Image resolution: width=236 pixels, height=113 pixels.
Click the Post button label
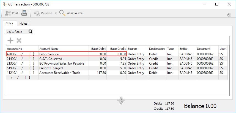[15, 13]
